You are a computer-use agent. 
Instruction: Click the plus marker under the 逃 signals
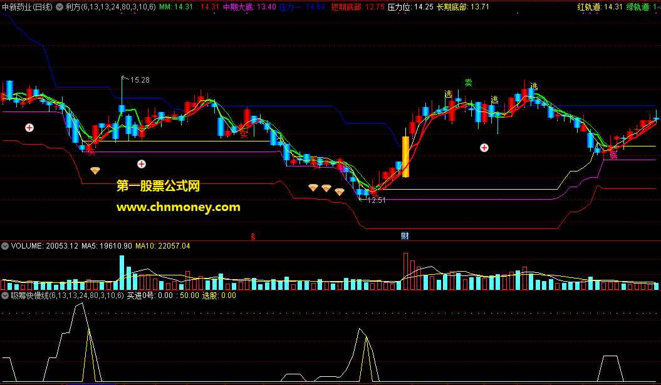pyautogui.click(x=484, y=148)
